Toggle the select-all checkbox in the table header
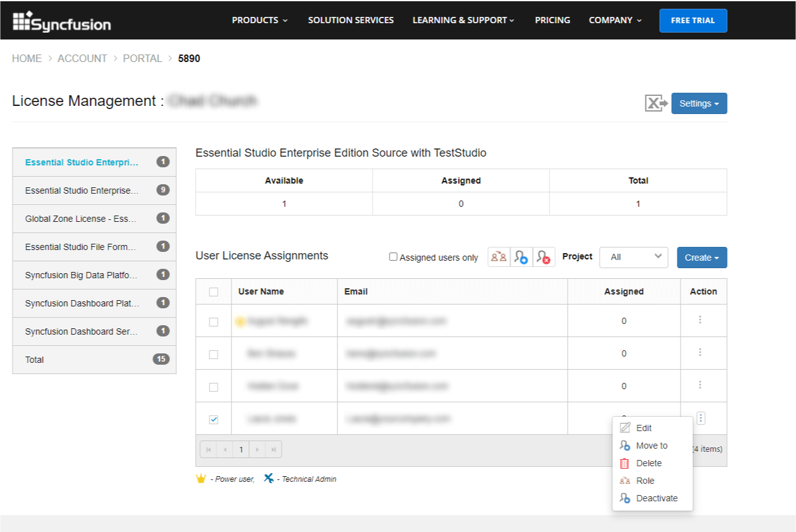Image resolution: width=796 pixels, height=532 pixels. (213, 291)
